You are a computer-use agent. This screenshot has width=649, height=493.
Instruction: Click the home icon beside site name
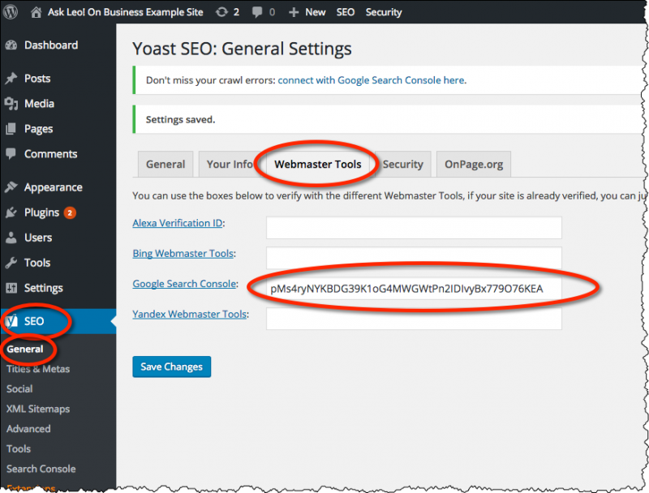[36, 12]
